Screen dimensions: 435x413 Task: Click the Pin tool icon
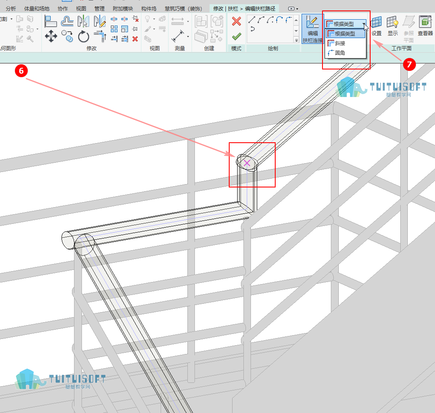pyautogui.click(x=135, y=29)
